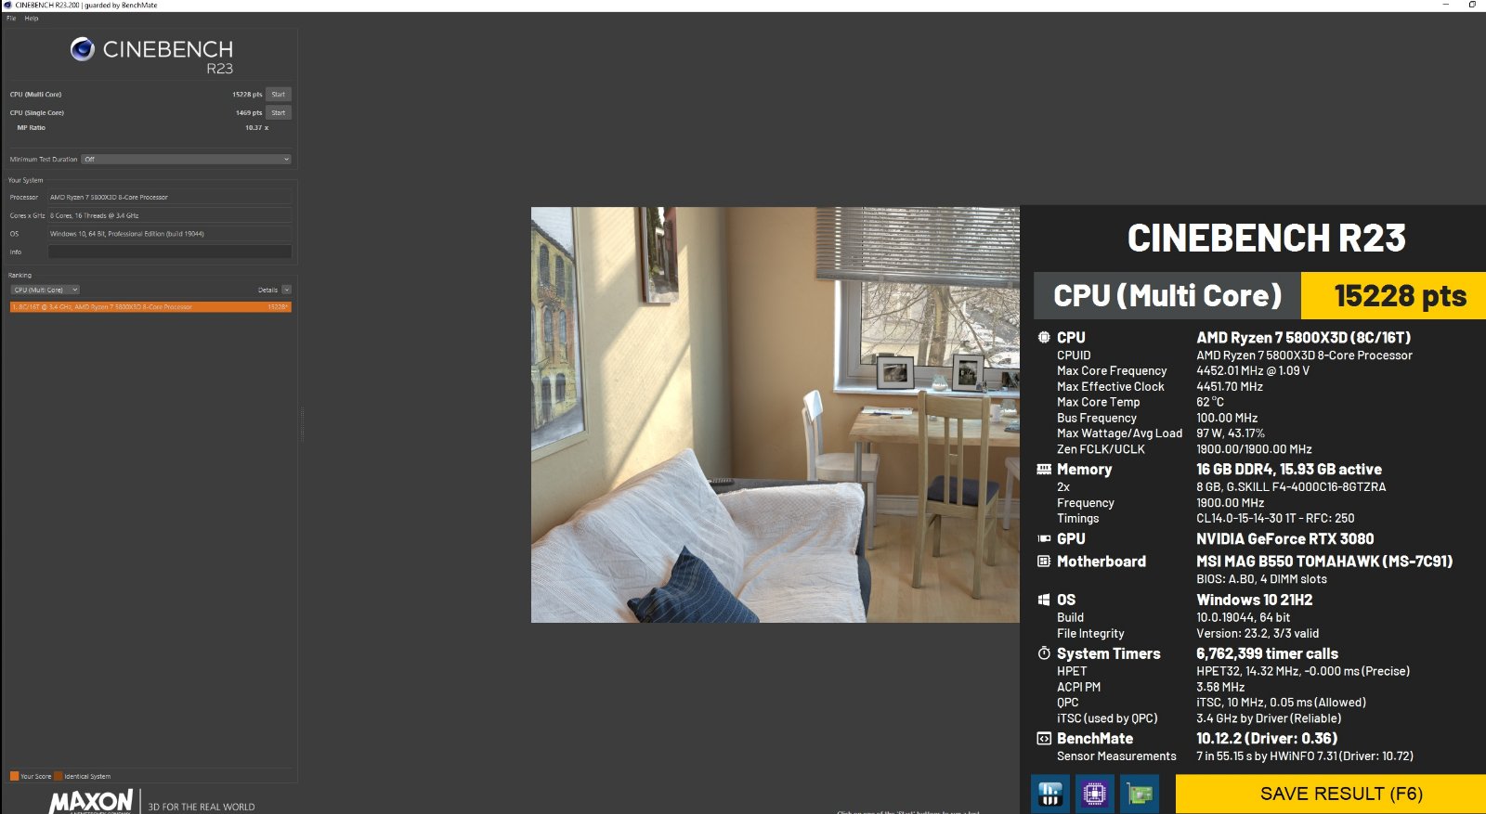Click the Windows 10 21H2 text
This screenshot has height=814, width=1486.
(1255, 601)
